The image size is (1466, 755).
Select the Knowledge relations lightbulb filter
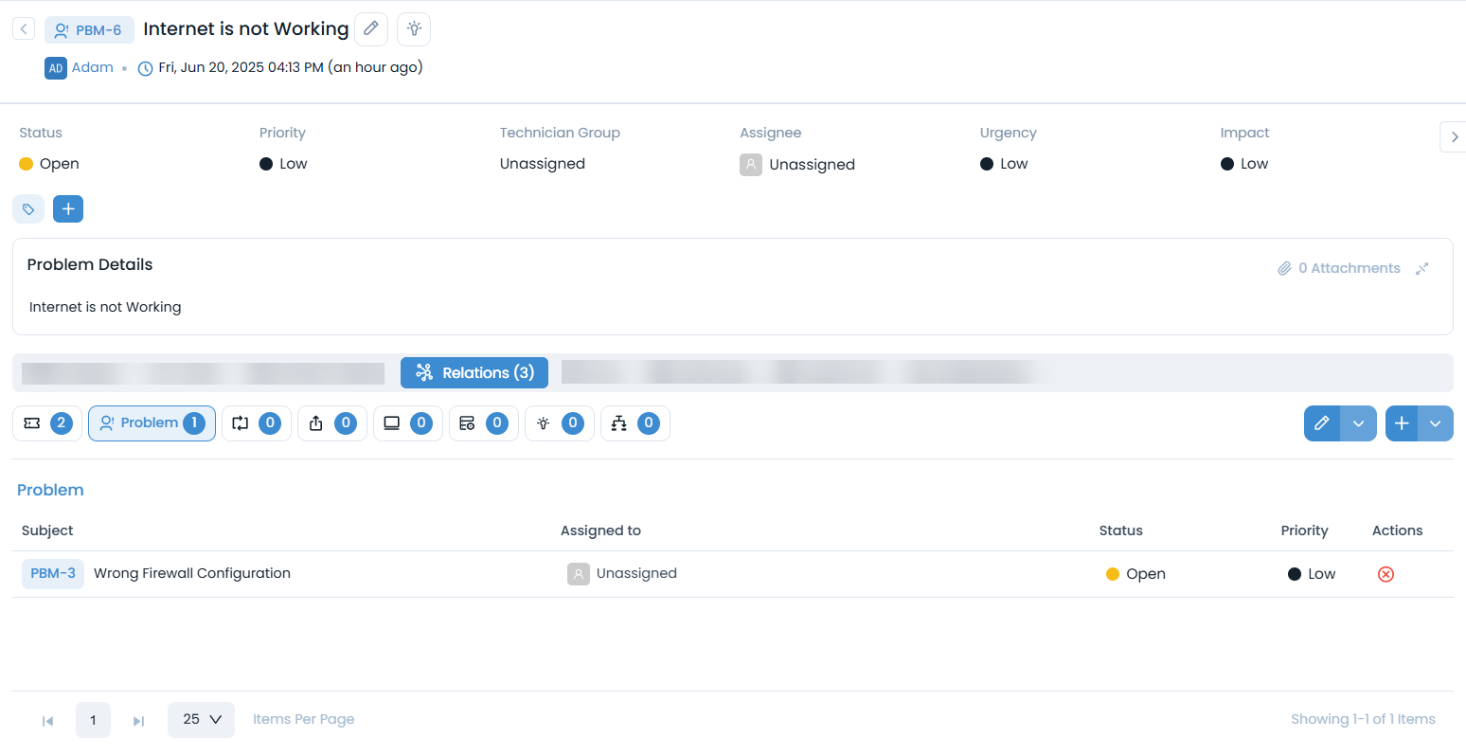pyautogui.click(x=559, y=423)
